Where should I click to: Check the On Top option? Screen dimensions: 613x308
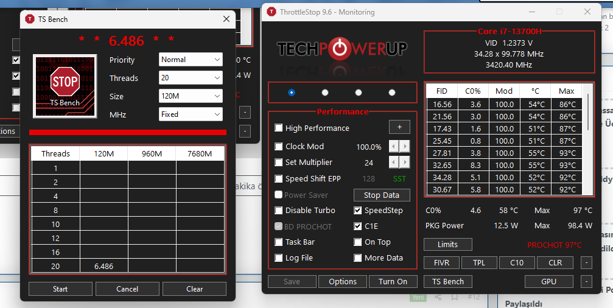coord(358,242)
